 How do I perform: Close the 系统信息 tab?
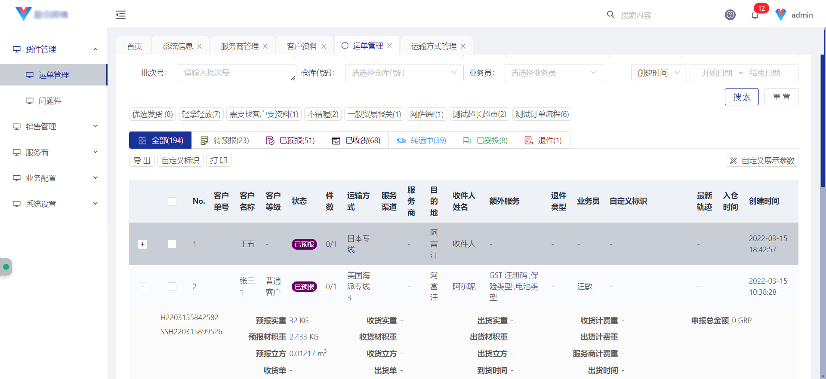(x=199, y=46)
